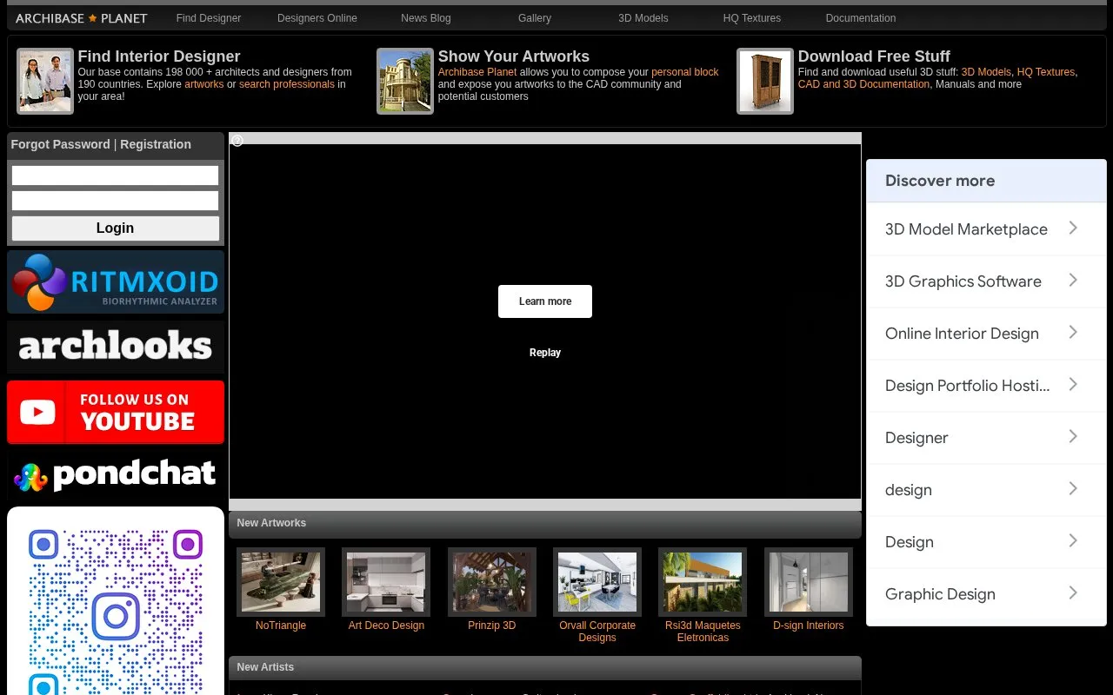Click the password input field
The image size is (1113, 695).
[x=116, y=201]
